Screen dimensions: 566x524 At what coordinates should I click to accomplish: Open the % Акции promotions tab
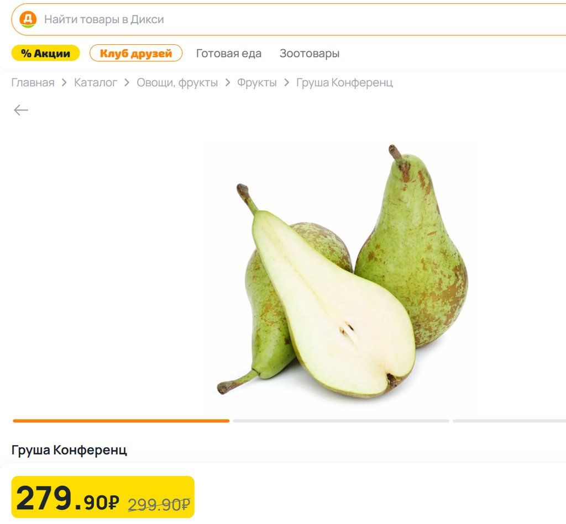point(45,53)
